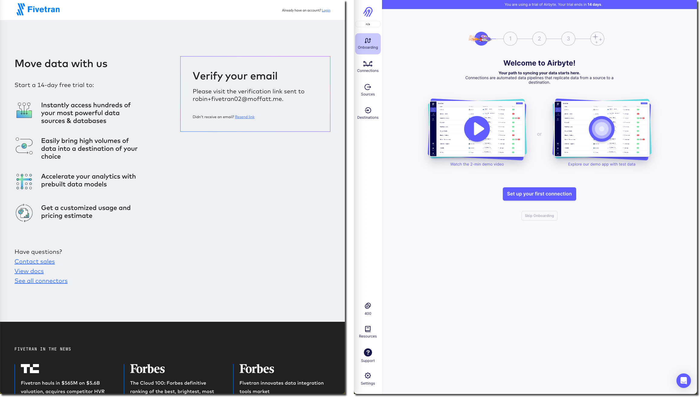Click Set up your first connection button
Viewport: 700px width, 397px height.
click(539, 193)
